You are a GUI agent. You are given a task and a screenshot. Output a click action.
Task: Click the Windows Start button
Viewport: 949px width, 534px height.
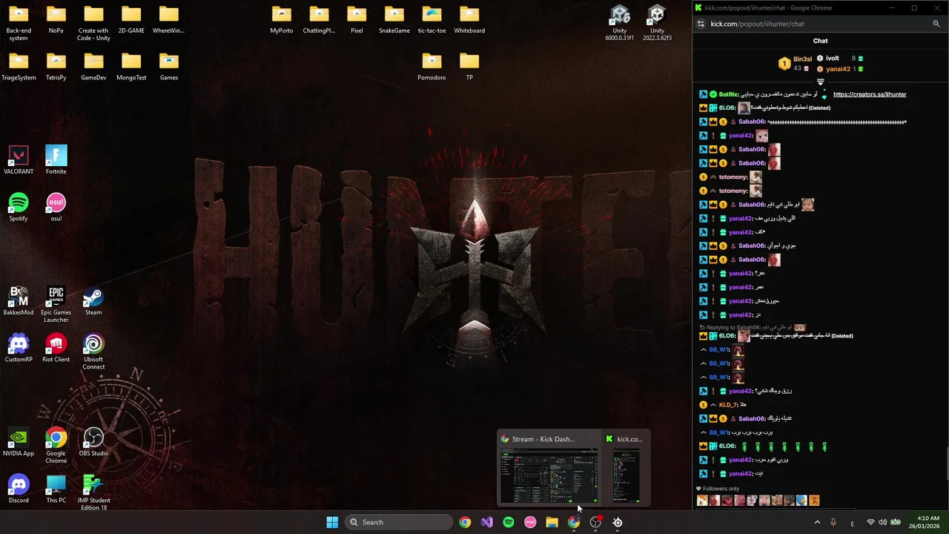[332, 522]
